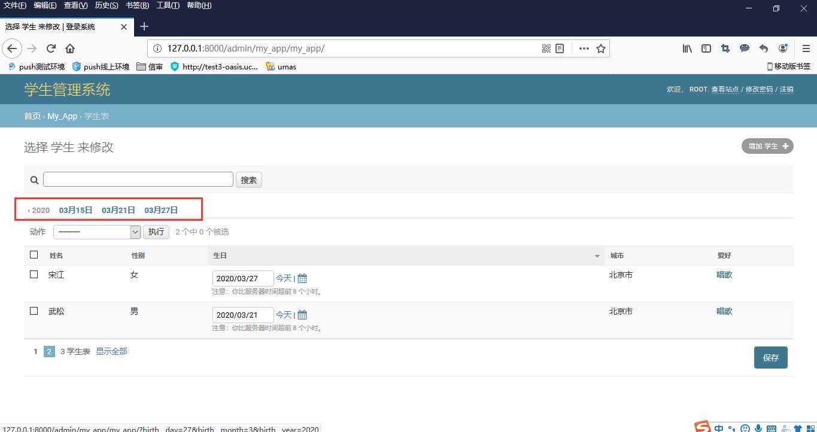The width and height of the screenshot is (817, 432).
Task: Reload the current page
Action: [51, 48]
